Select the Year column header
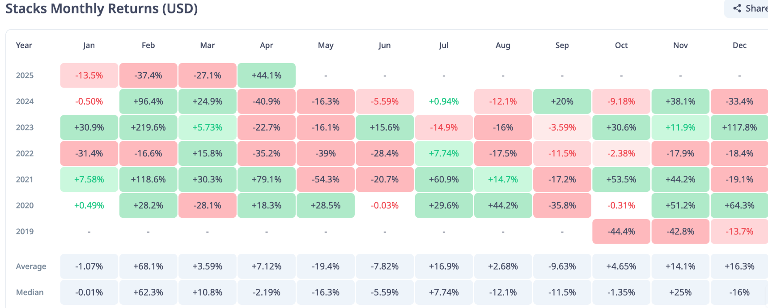Screen dimensions: 768x308 24,45
